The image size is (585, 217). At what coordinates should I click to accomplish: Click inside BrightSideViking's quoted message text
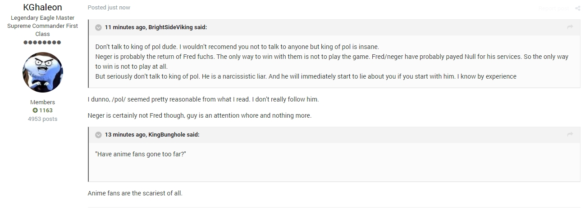click(x=332, y=62)
